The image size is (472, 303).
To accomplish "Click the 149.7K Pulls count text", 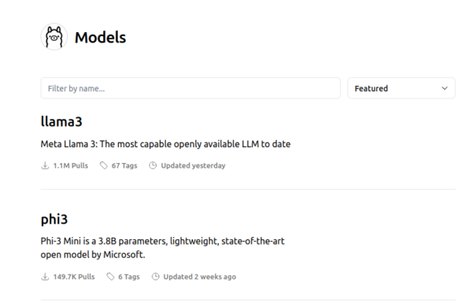I will [x=74, y=277].
